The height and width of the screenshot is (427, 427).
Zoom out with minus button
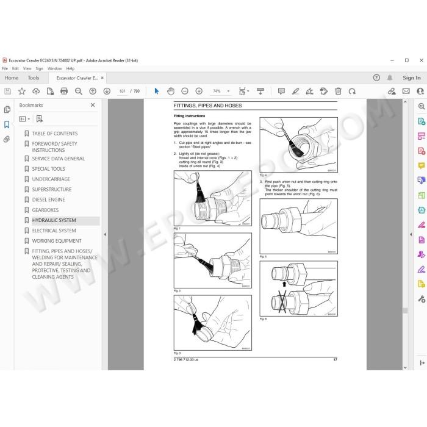[185, 91]
